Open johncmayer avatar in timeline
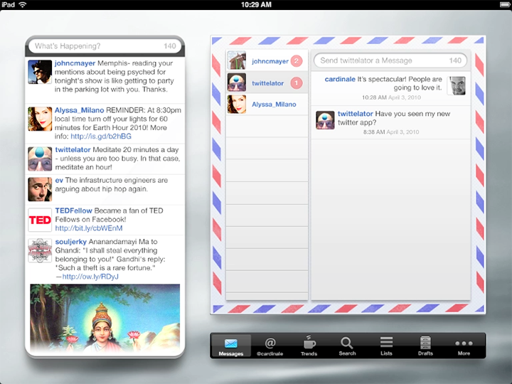Screen dimensions: 512x384 (x=40, y=72)
